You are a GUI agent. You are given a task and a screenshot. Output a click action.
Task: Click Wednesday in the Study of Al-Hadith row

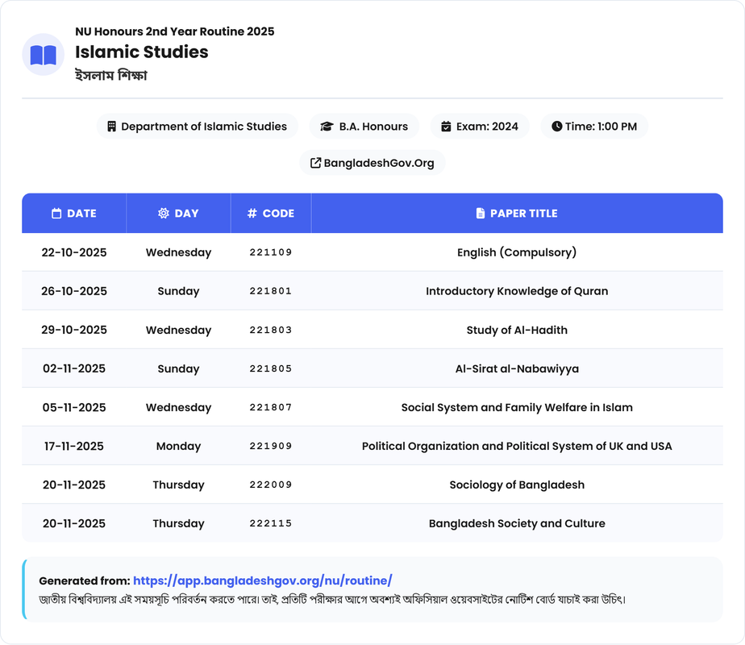coord(179,330)
